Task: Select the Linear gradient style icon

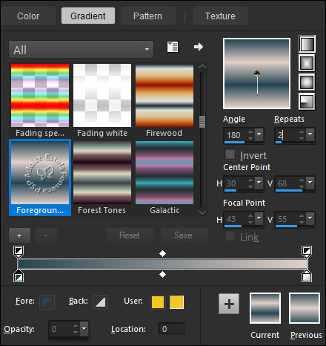Action: (307, 44)
